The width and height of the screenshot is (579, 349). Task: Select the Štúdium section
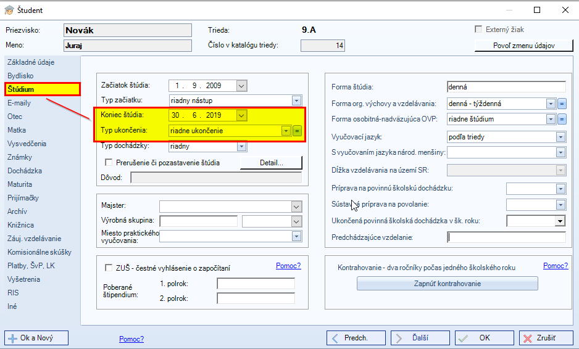click(x=43, y=89)
